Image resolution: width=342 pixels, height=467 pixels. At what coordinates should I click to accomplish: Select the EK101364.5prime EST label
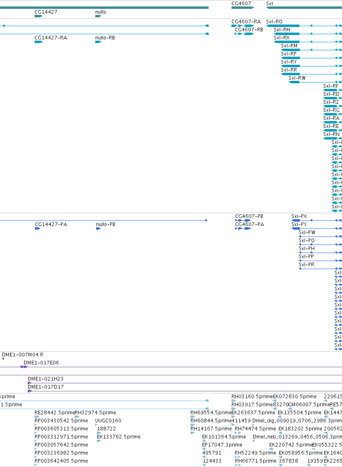tap(224, 437)
